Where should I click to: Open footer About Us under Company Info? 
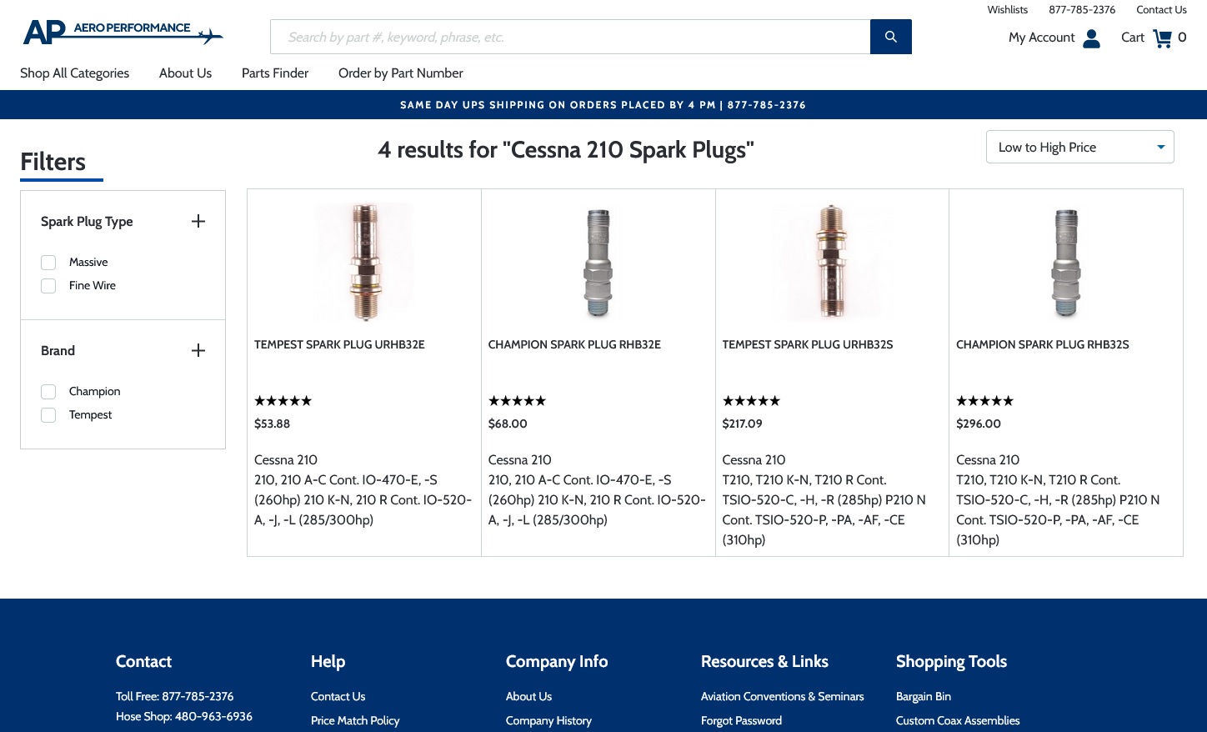[528, 696]
